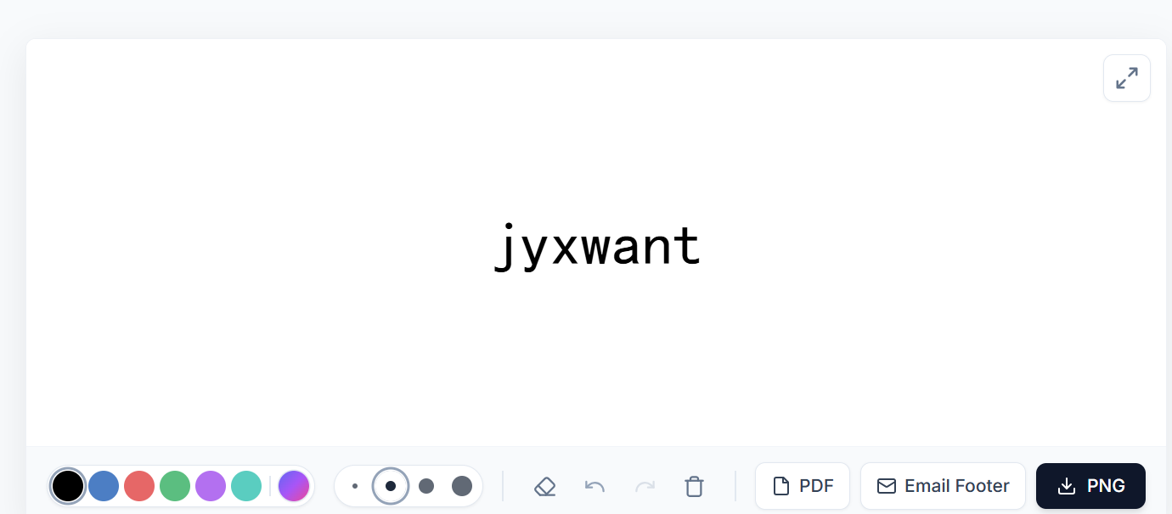Redo the undone stroke
Image resolution: width=1172 pixels, height=514 pixels.
click(645, 486)
